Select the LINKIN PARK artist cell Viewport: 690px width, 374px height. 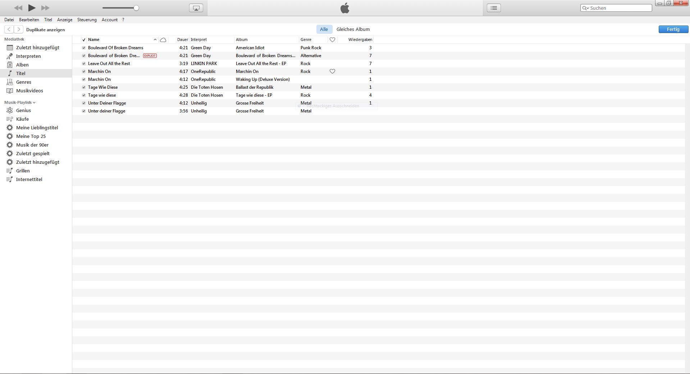[x=204, y=64]
